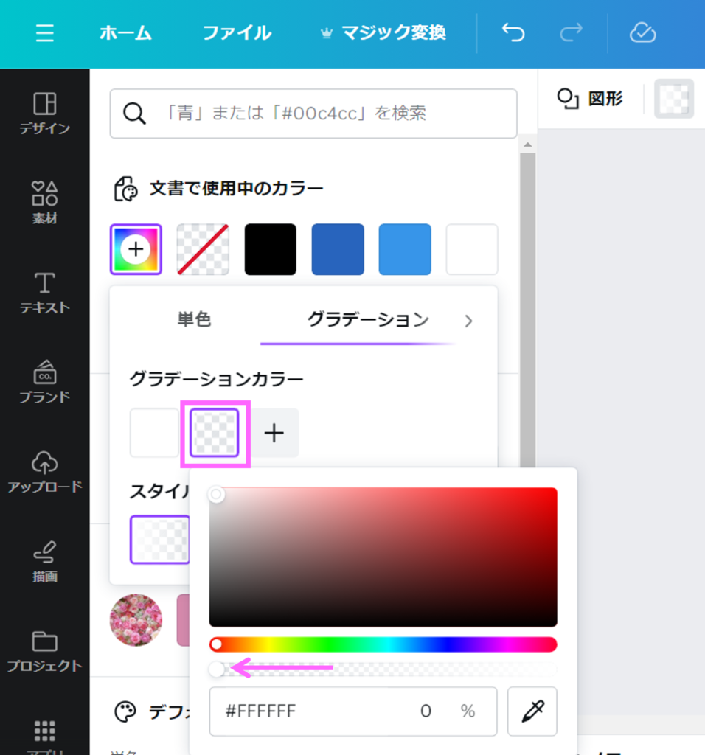Click the cloud save status icon

point(642,33)
